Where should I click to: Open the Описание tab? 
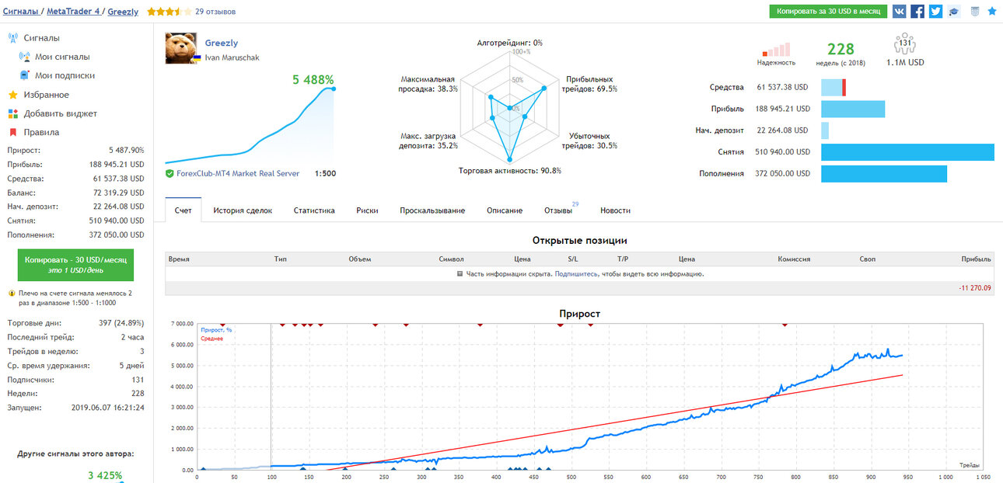[505, 210]
